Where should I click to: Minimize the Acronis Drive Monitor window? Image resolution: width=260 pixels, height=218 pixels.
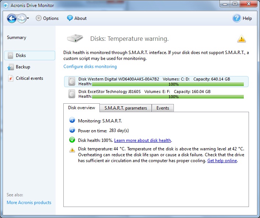225,4
